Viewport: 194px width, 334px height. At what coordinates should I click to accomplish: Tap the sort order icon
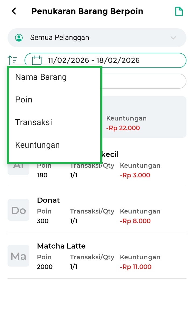pos(12,60)
